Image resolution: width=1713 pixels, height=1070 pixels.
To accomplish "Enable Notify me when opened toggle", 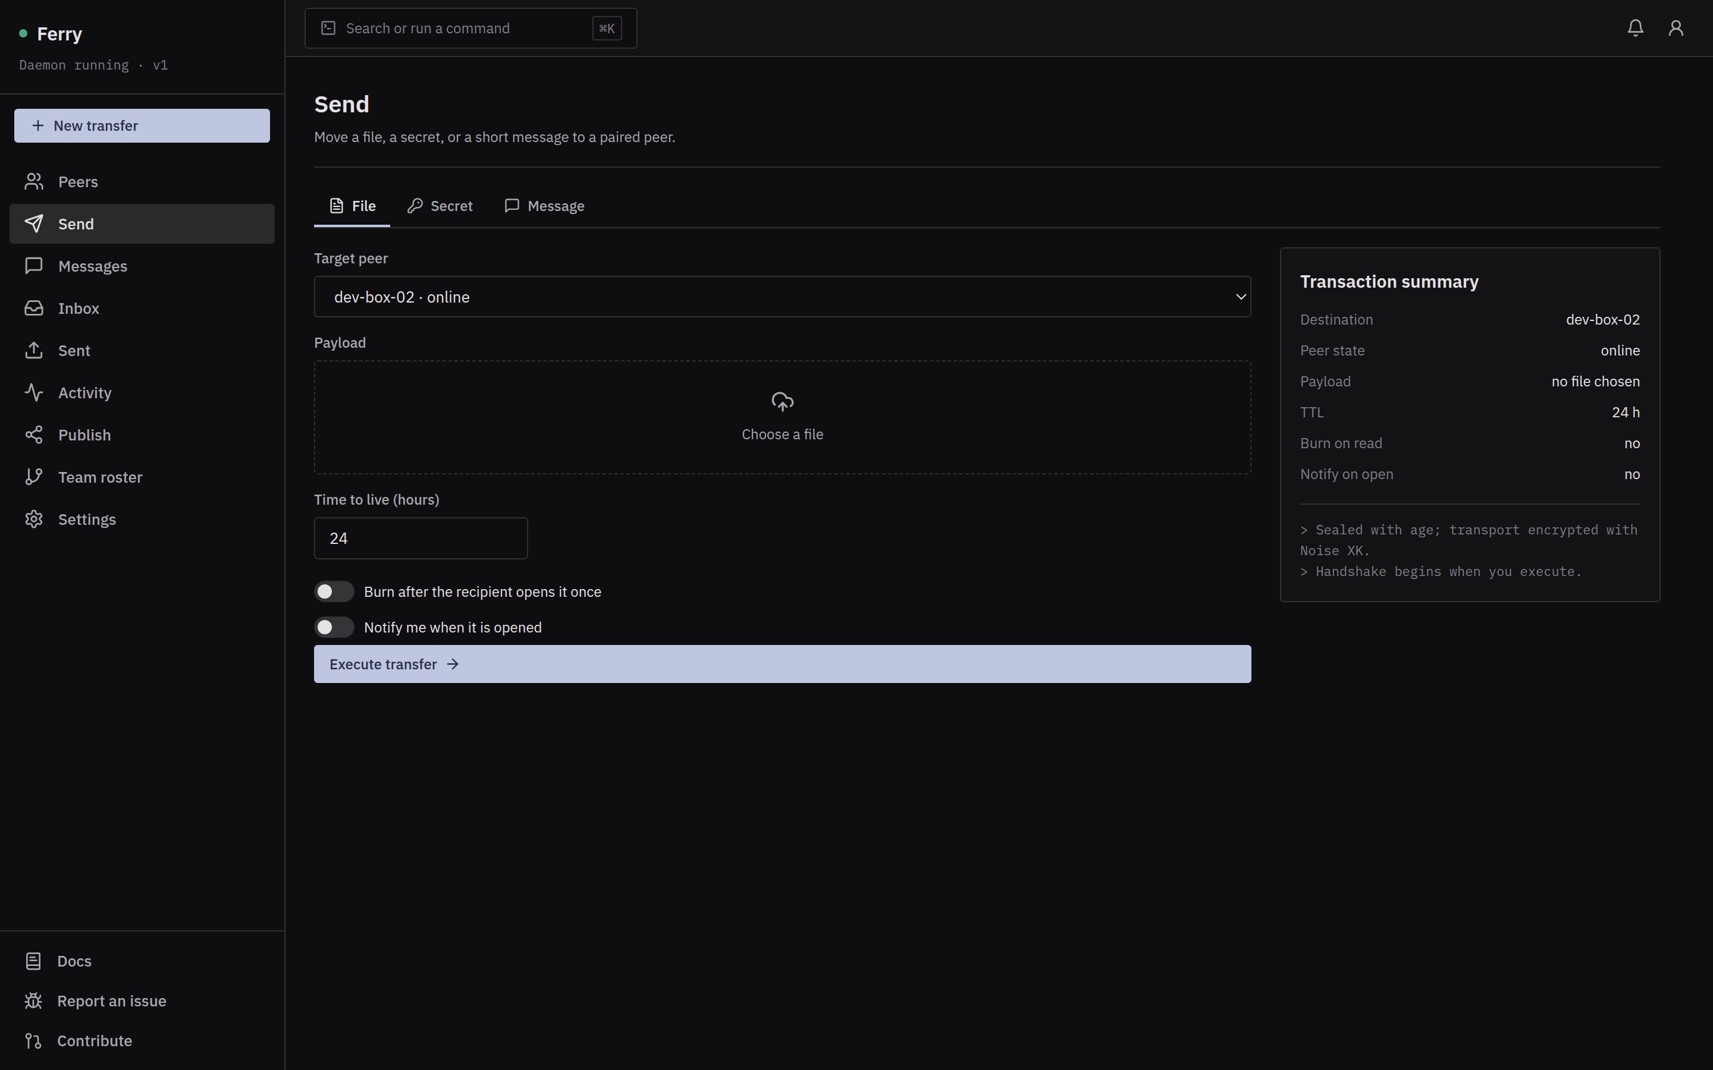I will (x=334, y=628).
